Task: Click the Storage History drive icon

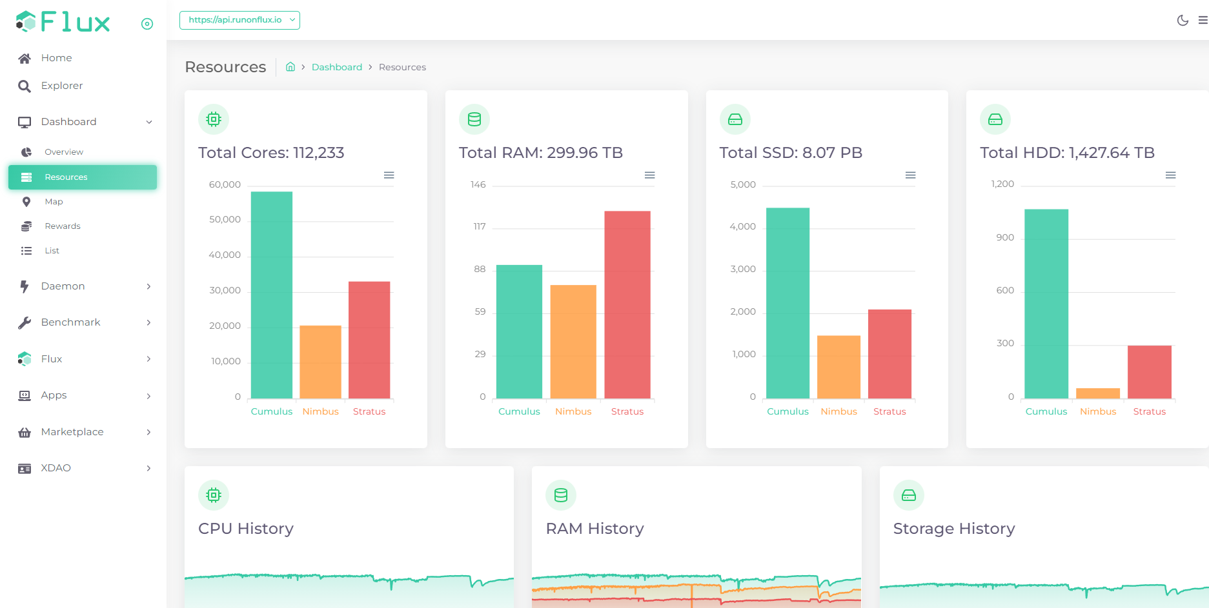Action: pyautogui.click(x=909, y=495)
